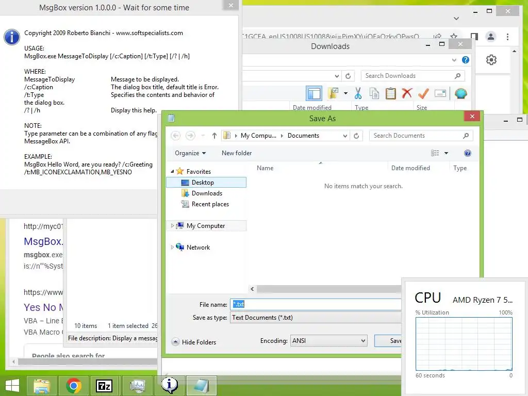Image resolution: width=528 pixels, height=396 pixels.
Task: Click the red X Delete icon in Downloads
Action: coord(407,93)
